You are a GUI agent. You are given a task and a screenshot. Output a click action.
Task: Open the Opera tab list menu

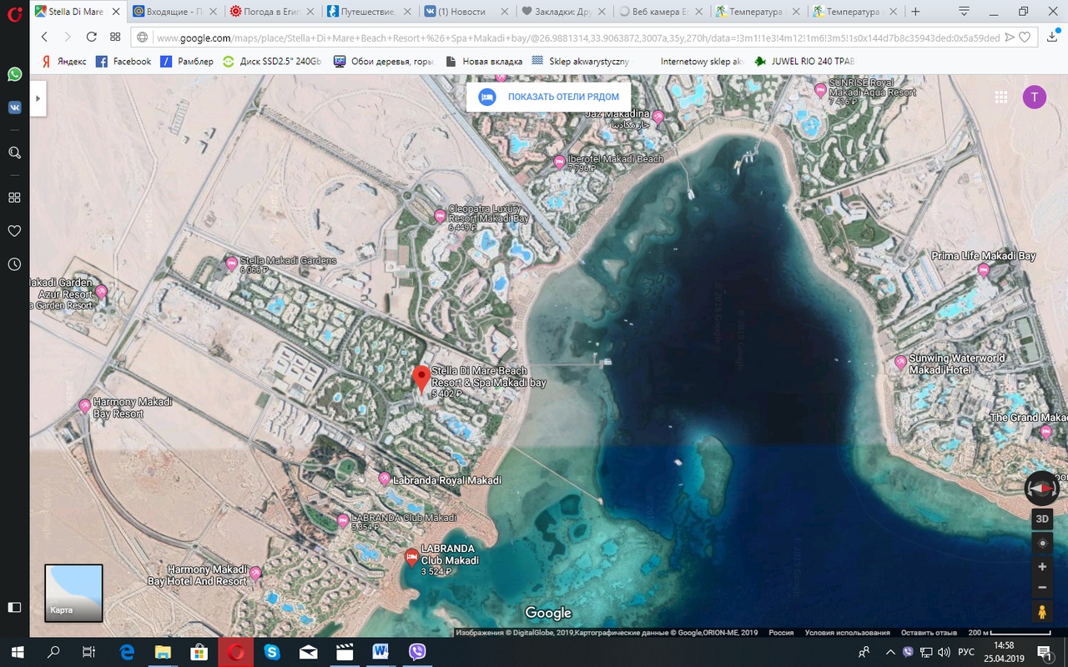tap(964, 12)
